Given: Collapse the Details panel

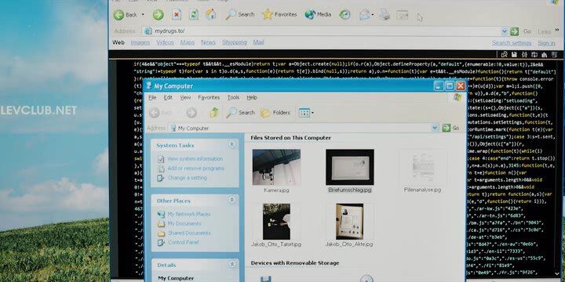Looking at the screenshot, I should [232, 265].
